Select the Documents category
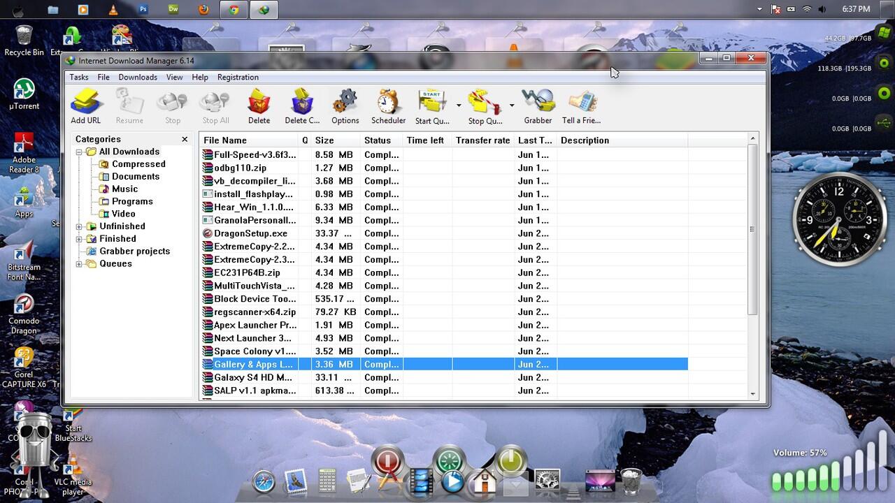The width and height of the screenshot is (895, 503). coord(136,177)
